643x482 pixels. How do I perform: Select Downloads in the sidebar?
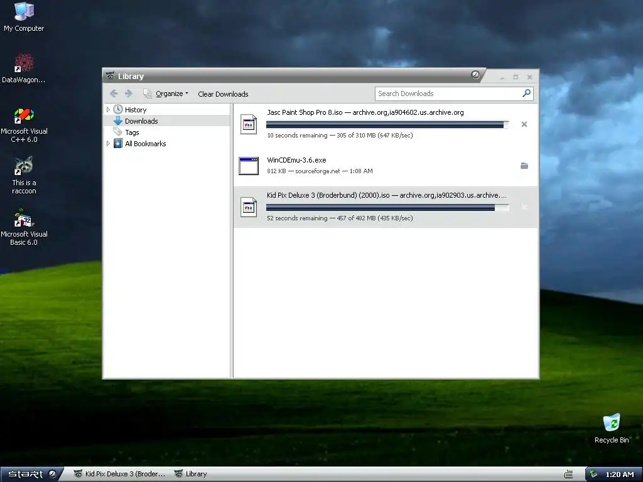click(141, 121)
